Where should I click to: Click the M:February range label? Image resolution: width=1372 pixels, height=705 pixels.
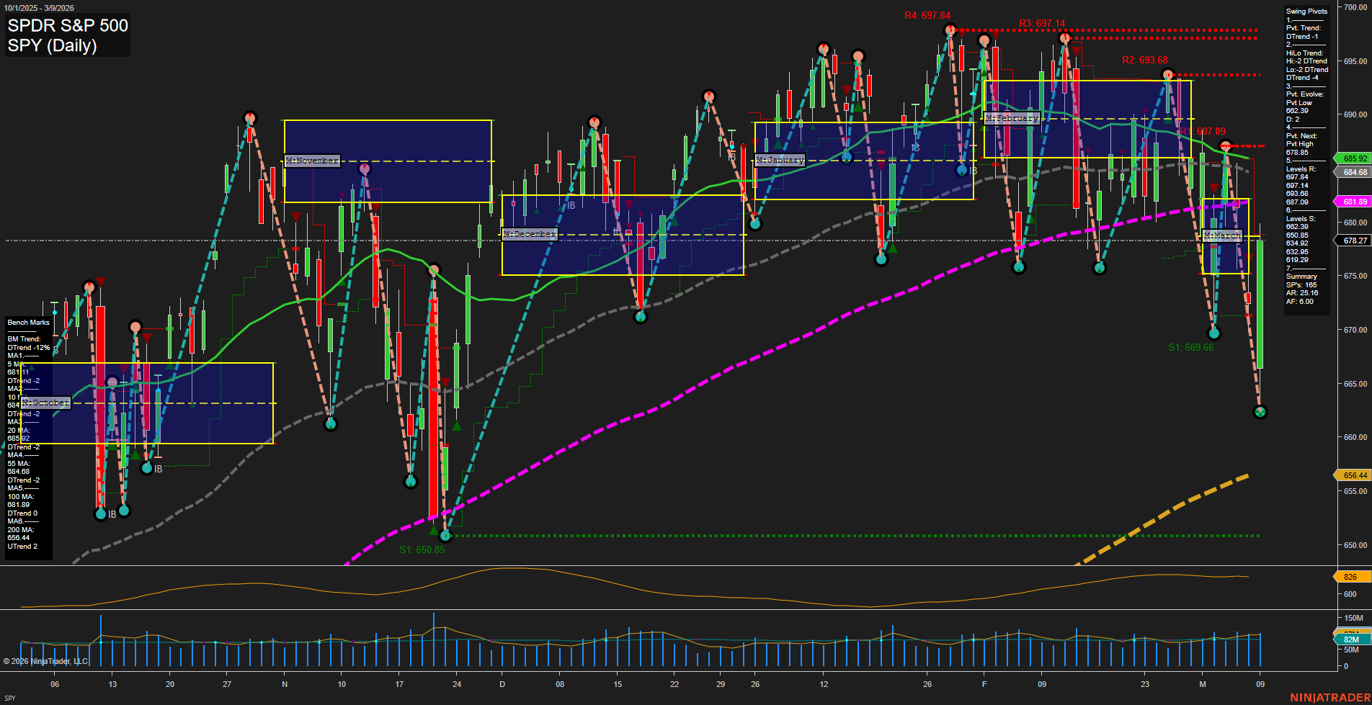(x=1012, y=118)
